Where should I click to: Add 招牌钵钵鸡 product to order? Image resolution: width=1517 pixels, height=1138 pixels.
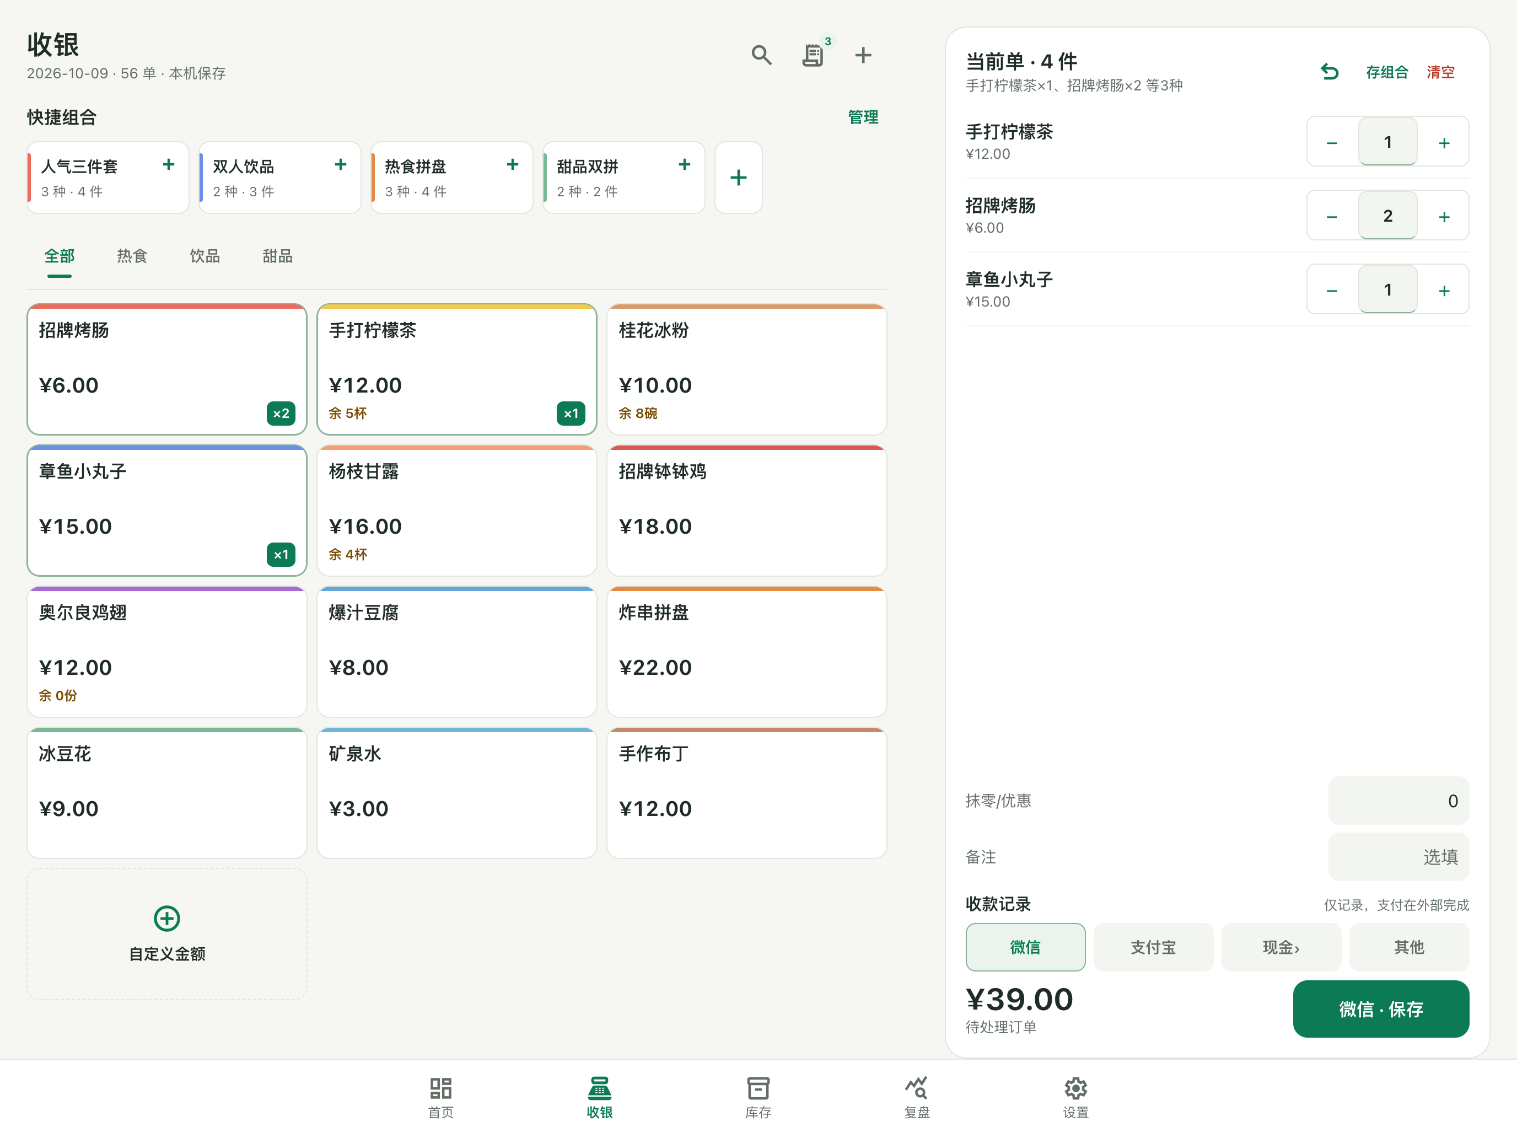pyautogui.click(x=747, y=511)
